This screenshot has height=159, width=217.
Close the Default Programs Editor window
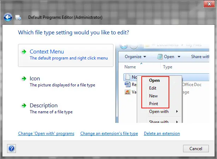[209, 4]
